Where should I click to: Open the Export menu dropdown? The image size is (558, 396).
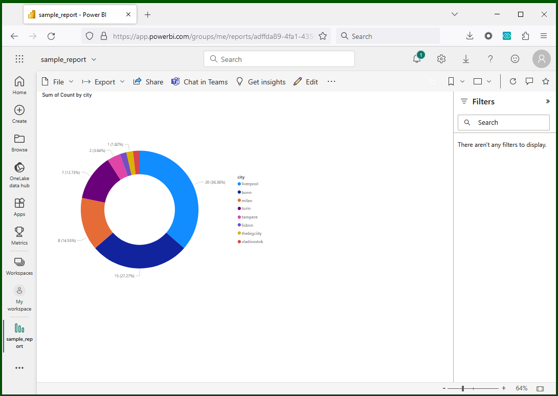(103, 82)
